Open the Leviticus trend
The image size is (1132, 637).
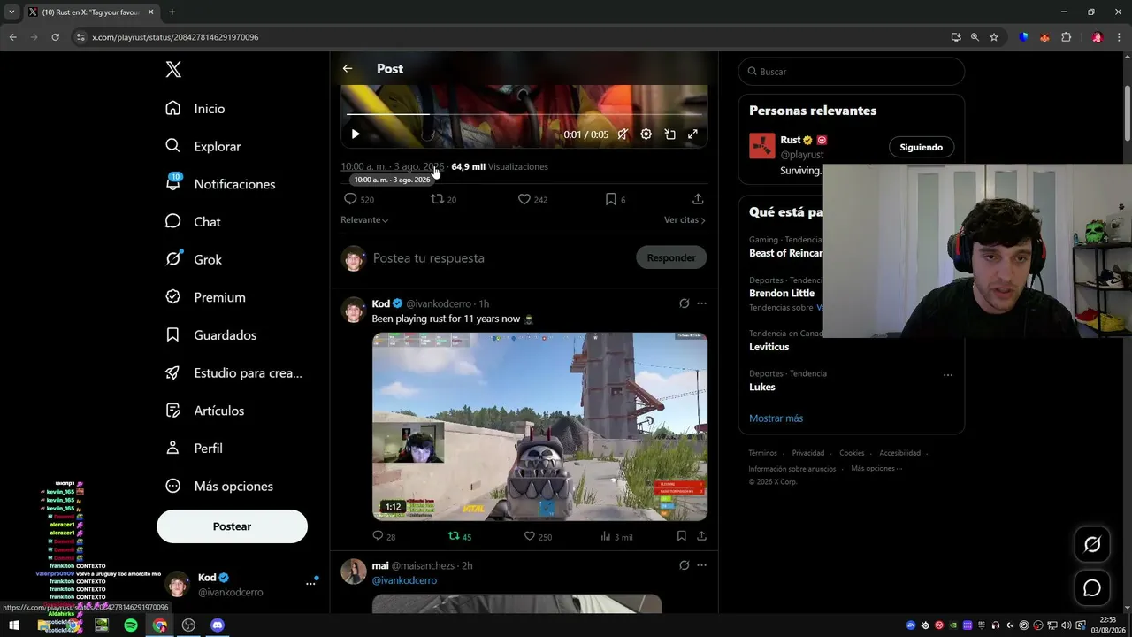(x=769, y=347)
